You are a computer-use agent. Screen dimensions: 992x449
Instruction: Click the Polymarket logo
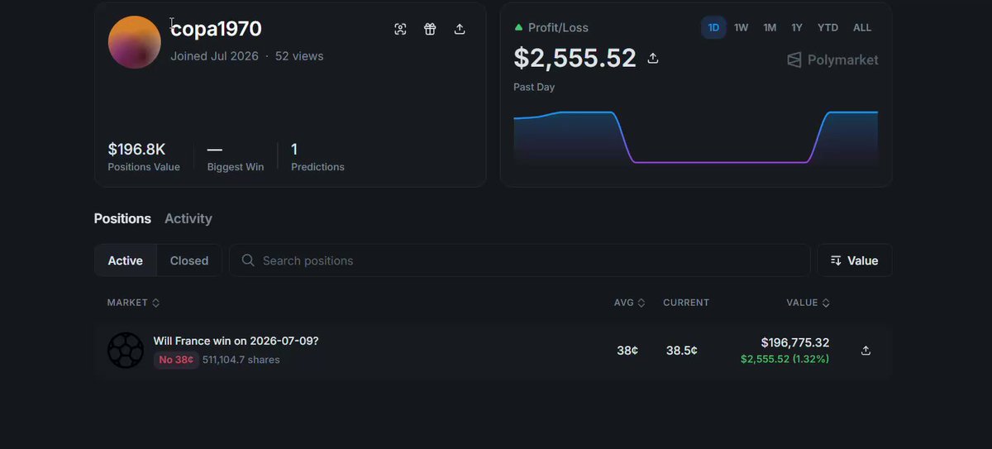(x=832, y=60)
